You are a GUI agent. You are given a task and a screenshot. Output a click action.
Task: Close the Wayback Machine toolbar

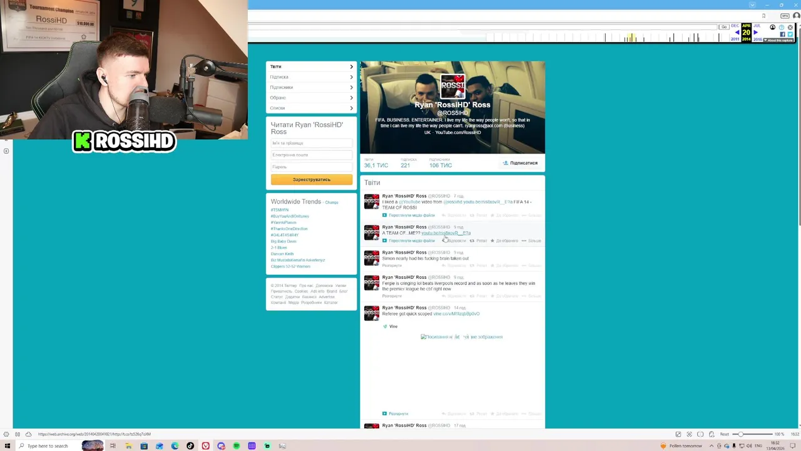click(x=790, y=27)
